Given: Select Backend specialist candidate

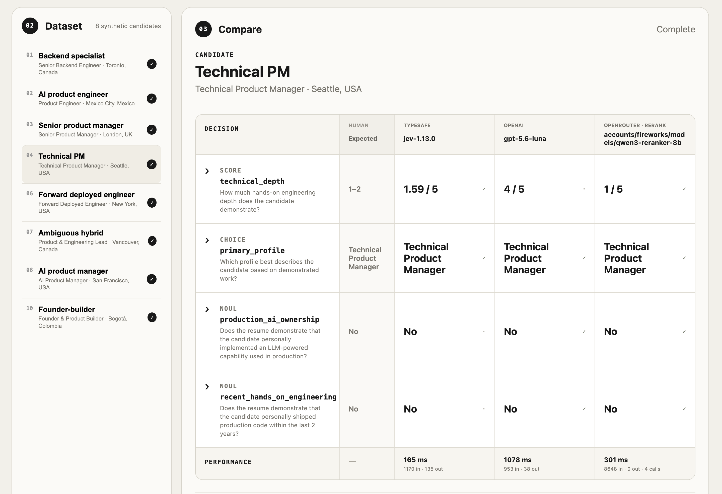Looking at the screenshot, I should (91, 64).
